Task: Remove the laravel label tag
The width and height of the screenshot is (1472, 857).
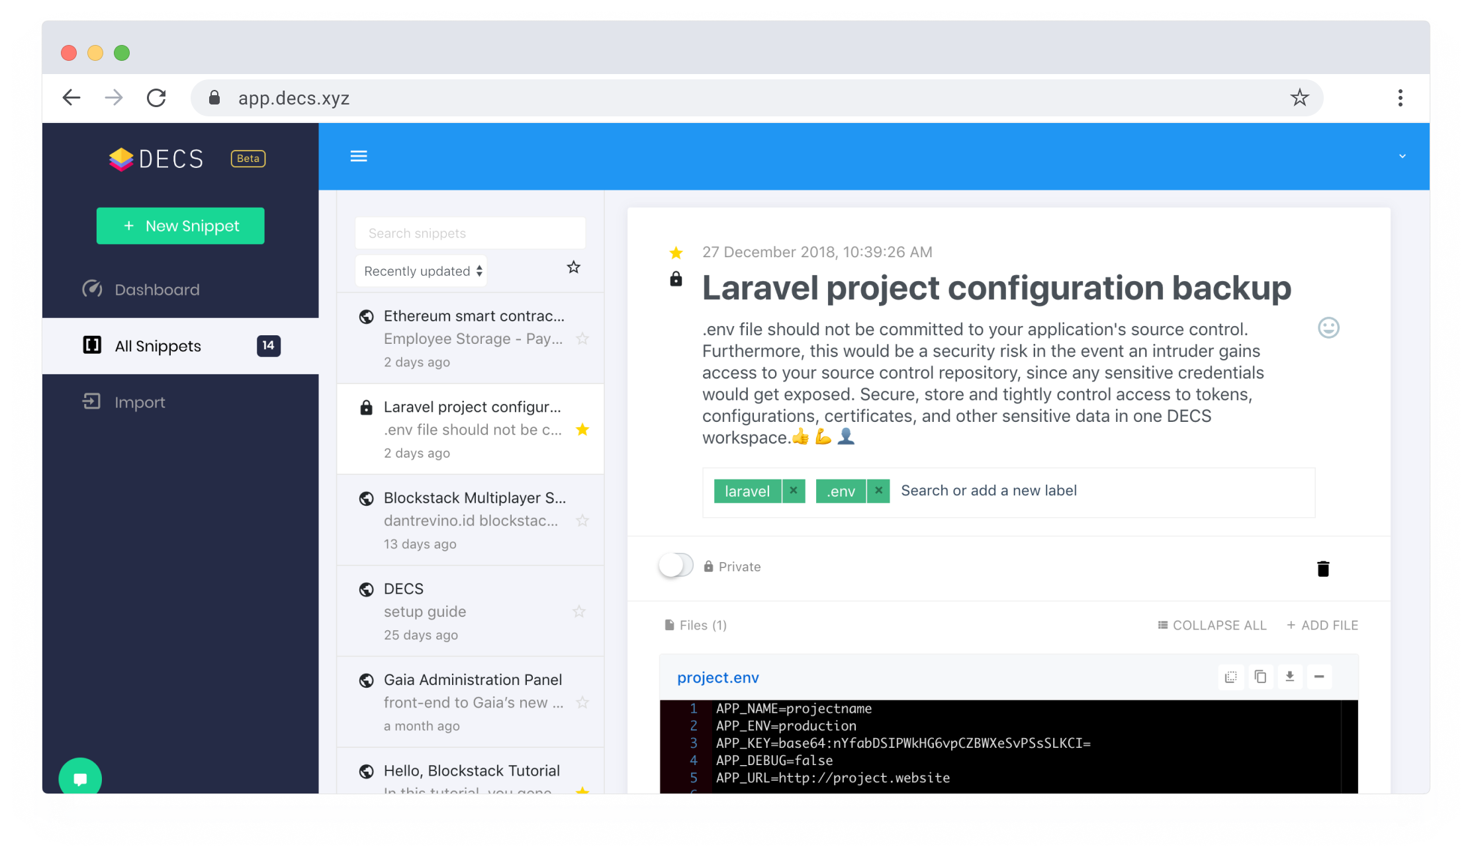Action: (793, 491)
